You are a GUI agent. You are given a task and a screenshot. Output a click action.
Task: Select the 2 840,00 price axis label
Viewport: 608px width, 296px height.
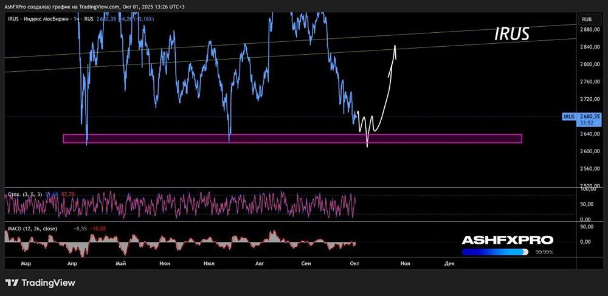[x=589, y=47]
